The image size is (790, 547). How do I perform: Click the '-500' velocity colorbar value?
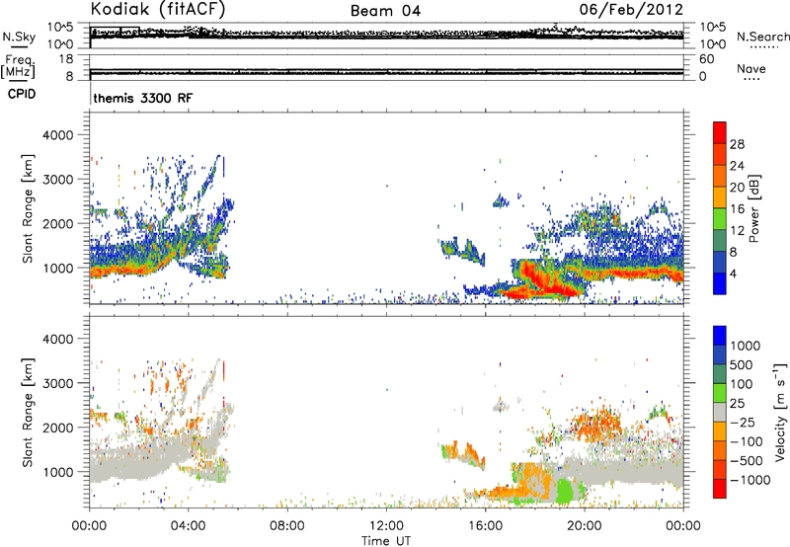point(747,461)
